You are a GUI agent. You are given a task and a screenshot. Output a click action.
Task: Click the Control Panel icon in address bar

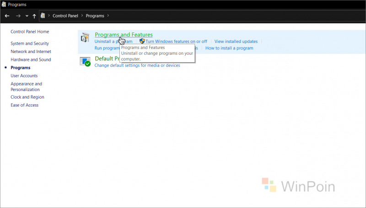click(43, 16)
